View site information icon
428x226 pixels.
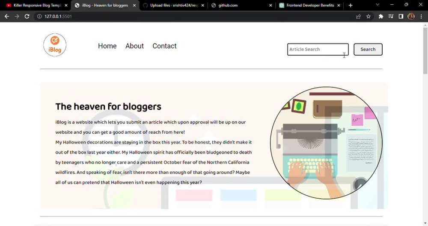tap(39, 16)
